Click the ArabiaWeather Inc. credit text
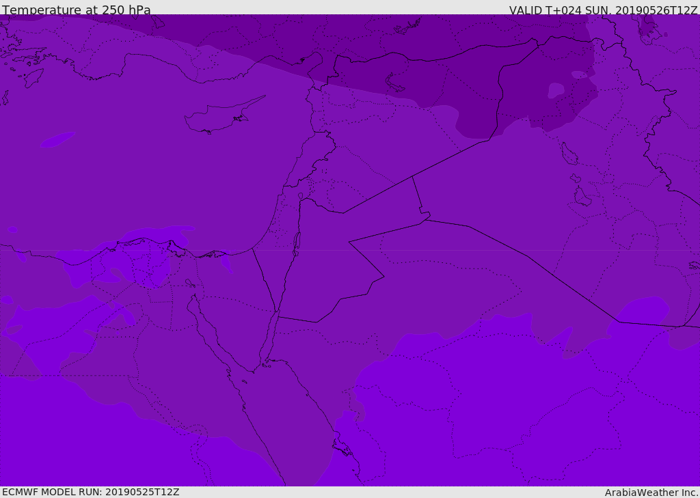This screenshot has height=498, width=700. click(651, 493)
